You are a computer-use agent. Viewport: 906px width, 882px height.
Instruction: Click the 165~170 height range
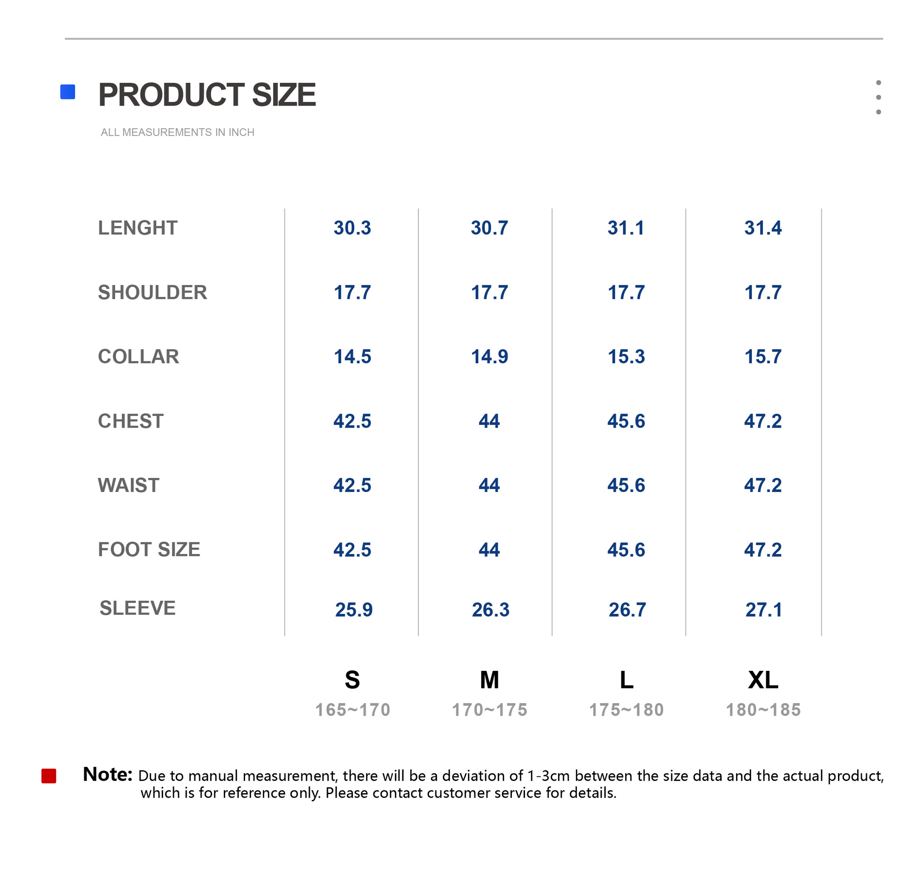point(352,710)
